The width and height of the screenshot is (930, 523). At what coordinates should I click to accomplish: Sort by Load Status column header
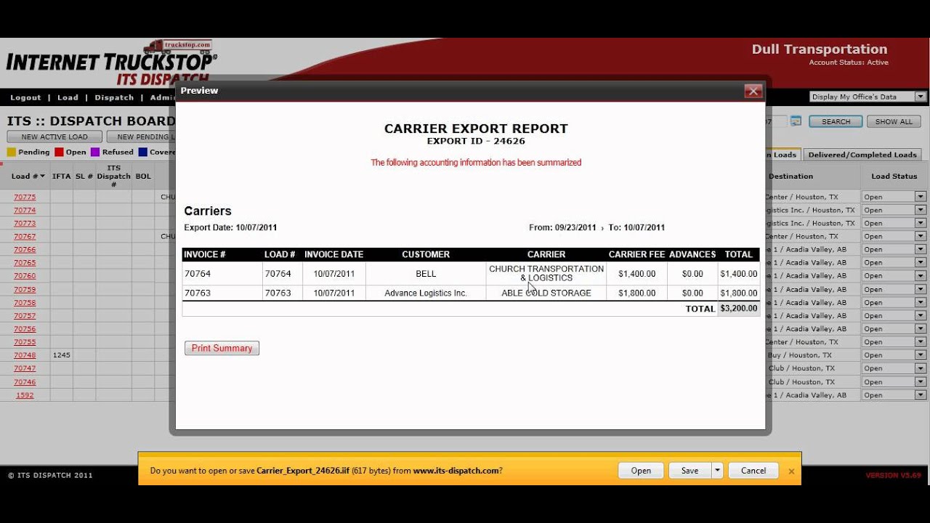[x=894, y=176]
